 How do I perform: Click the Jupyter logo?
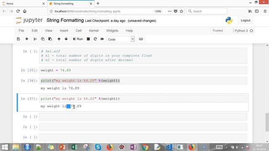[x=29, y=21]
